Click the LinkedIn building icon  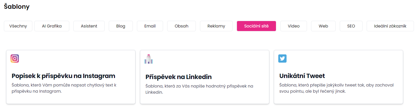(149, 59)
